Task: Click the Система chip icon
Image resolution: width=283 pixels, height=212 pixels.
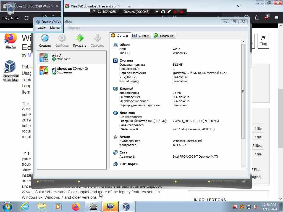Action: pyautogui.click(x=115, y=60)
